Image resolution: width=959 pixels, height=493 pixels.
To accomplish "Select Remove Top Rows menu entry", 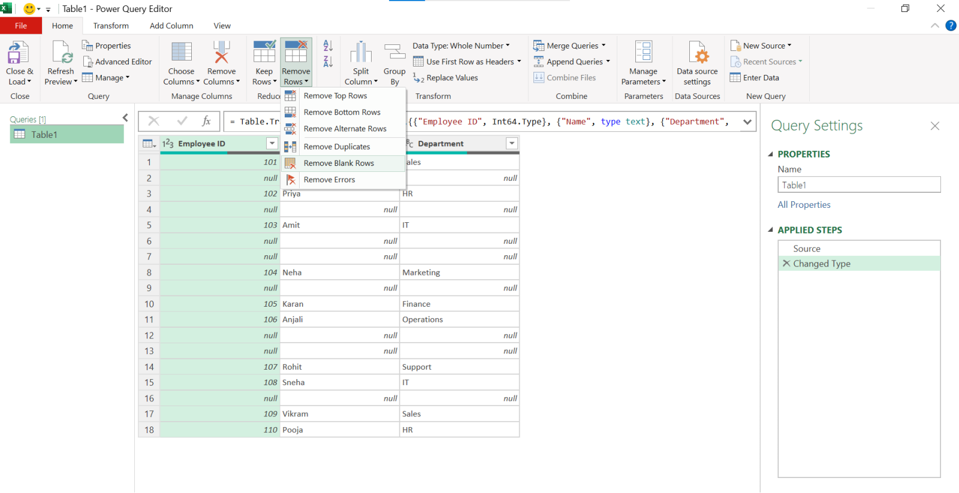I will click(343, 96).
